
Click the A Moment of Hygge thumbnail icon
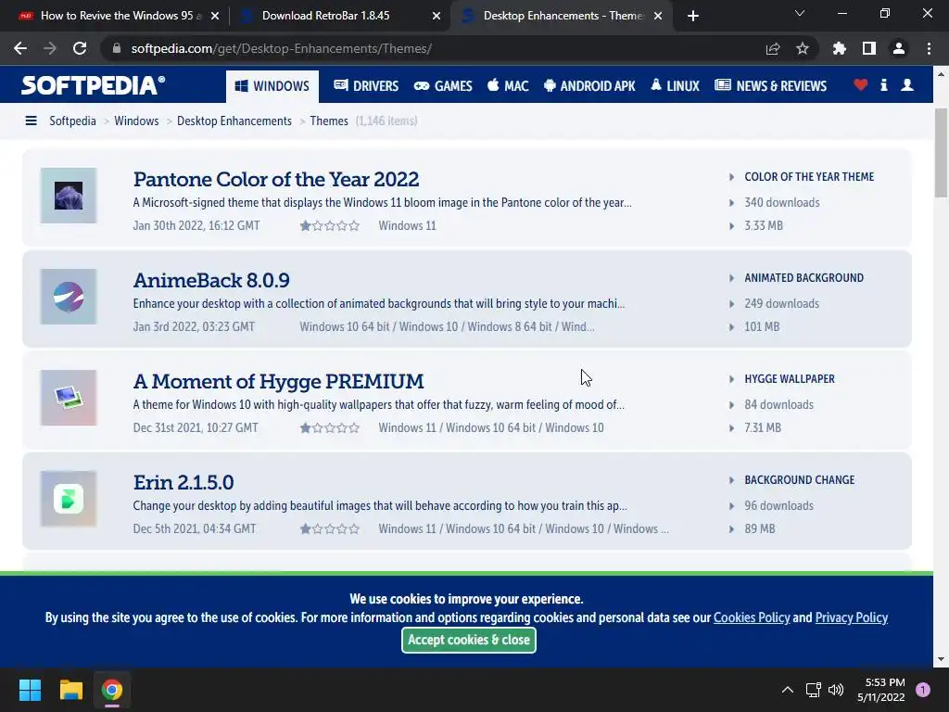[x=69, y=398]
